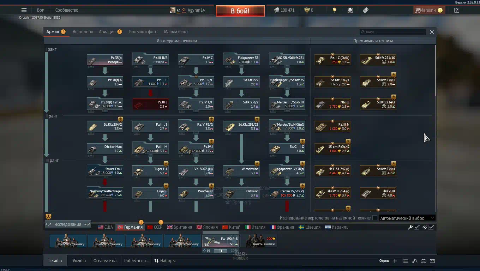Screen dimensions: 480x271
Task: Open player profile Agyran14
Action: 187,10
